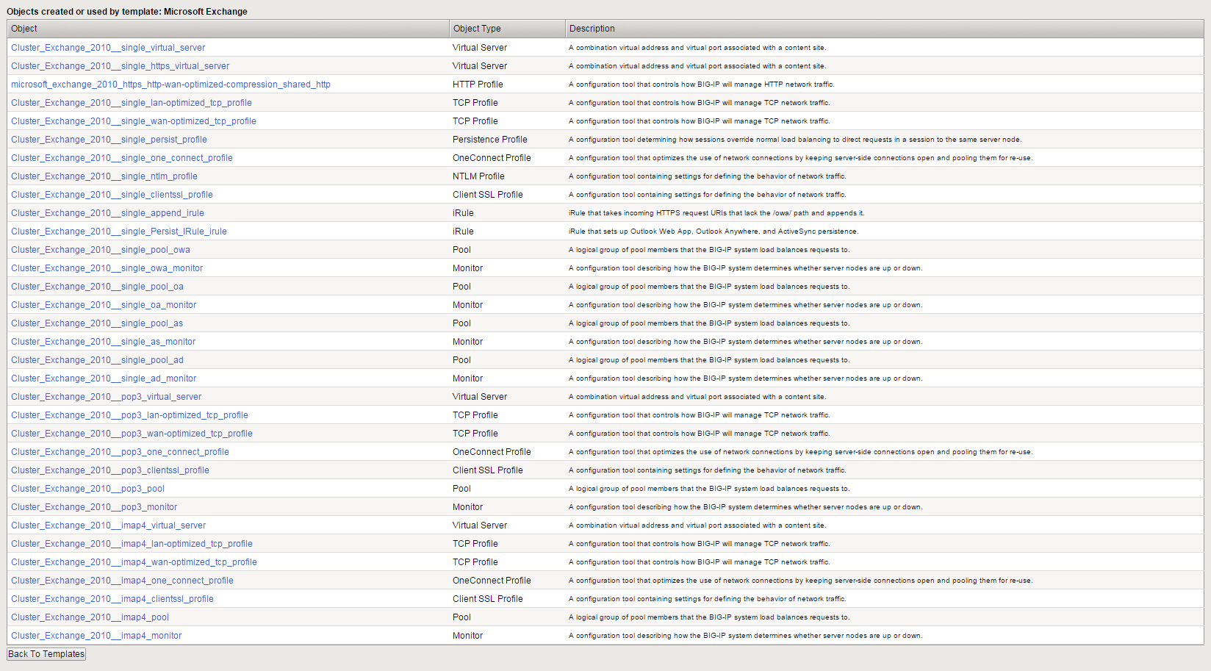The width and height of the screenshot is (1211, 671).
Task: Click the Description column header
Action: [590, 28]
